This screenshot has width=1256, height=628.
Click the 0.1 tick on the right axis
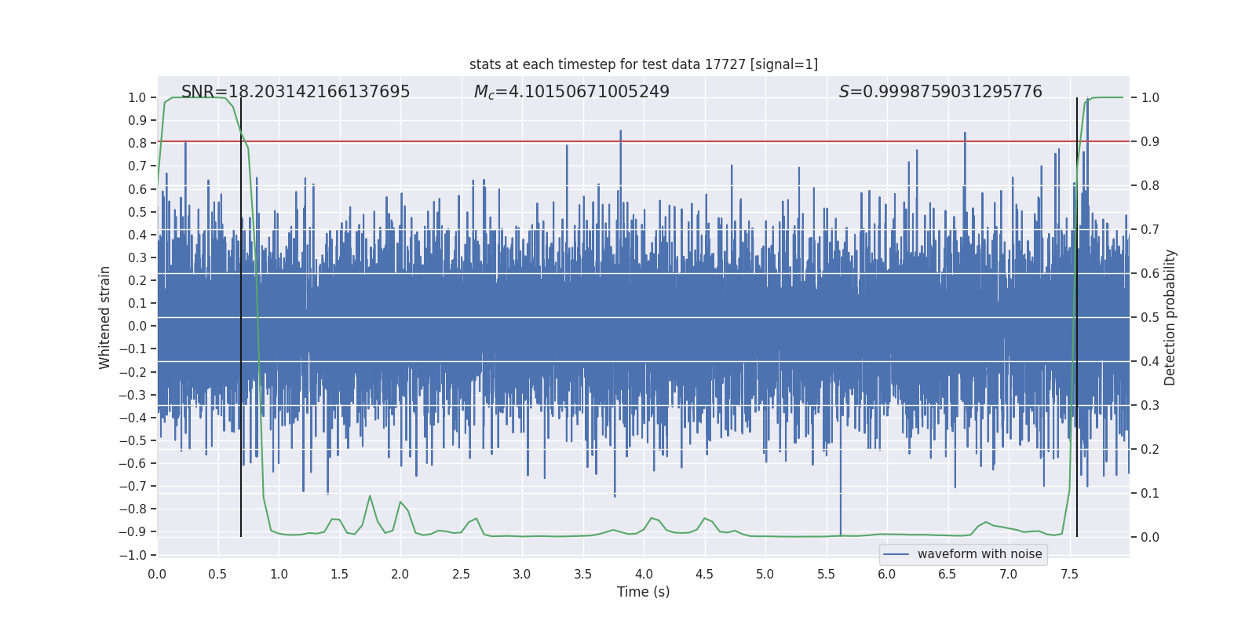[x=1150, y=493]
